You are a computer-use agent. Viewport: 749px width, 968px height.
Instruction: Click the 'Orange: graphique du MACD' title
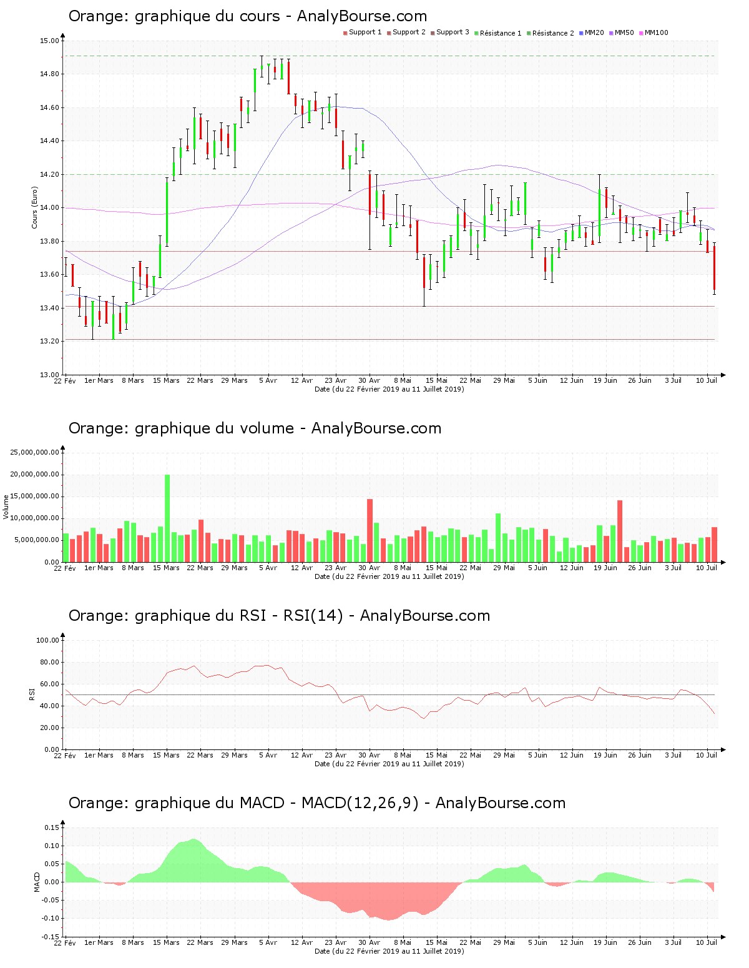click(317, 803)
